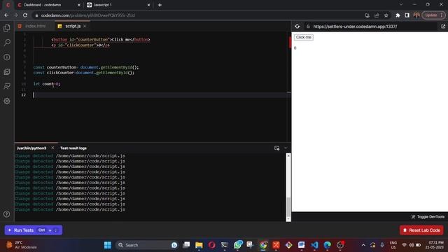
Task: Close the /usr/bin/python3 terminal tab
Action: [x=52, y=148]
